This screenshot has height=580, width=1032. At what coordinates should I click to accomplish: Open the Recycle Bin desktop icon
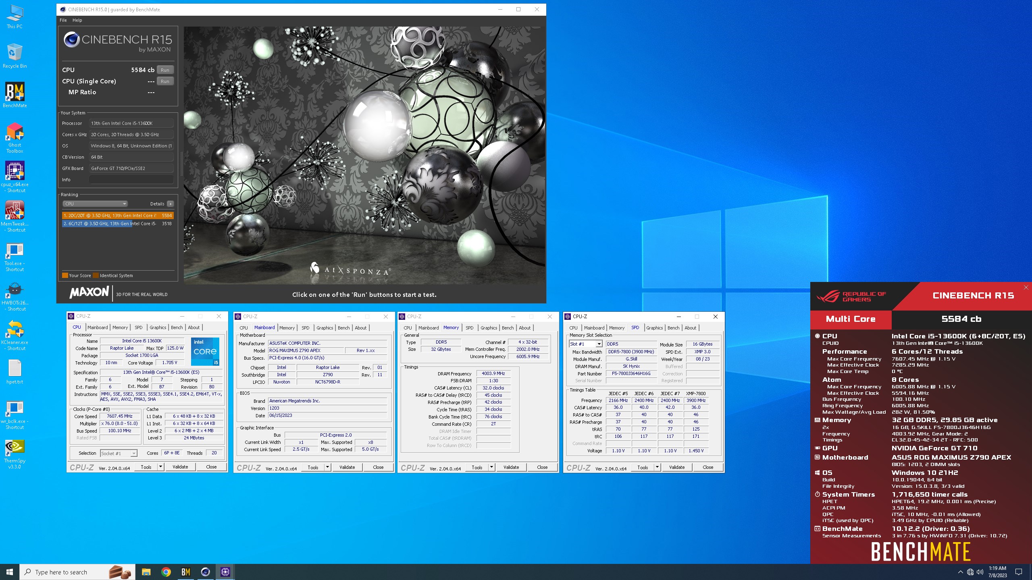click(15, 56)
